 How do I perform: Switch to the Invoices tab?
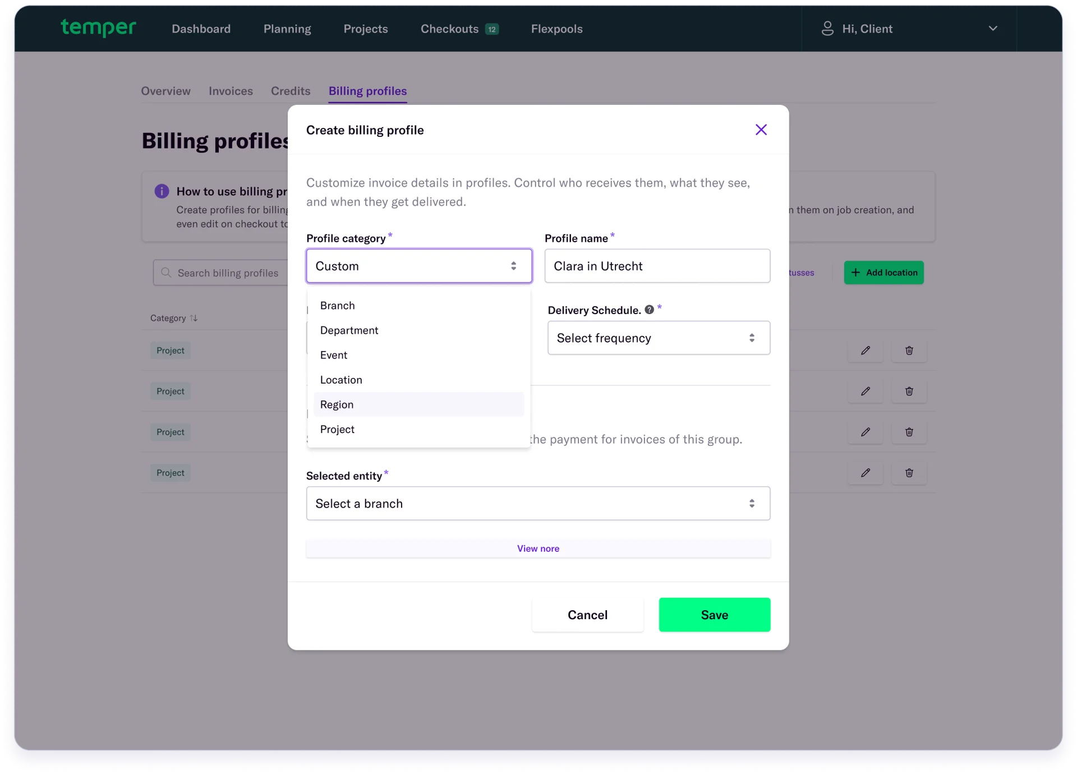click(231, 91)
